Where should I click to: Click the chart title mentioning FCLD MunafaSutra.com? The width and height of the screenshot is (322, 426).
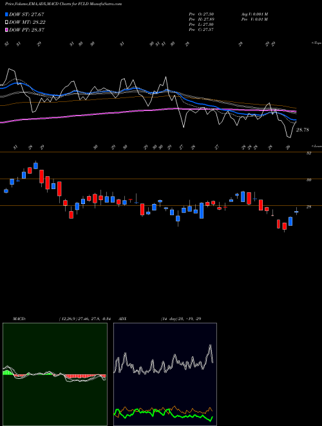[63, 4]
